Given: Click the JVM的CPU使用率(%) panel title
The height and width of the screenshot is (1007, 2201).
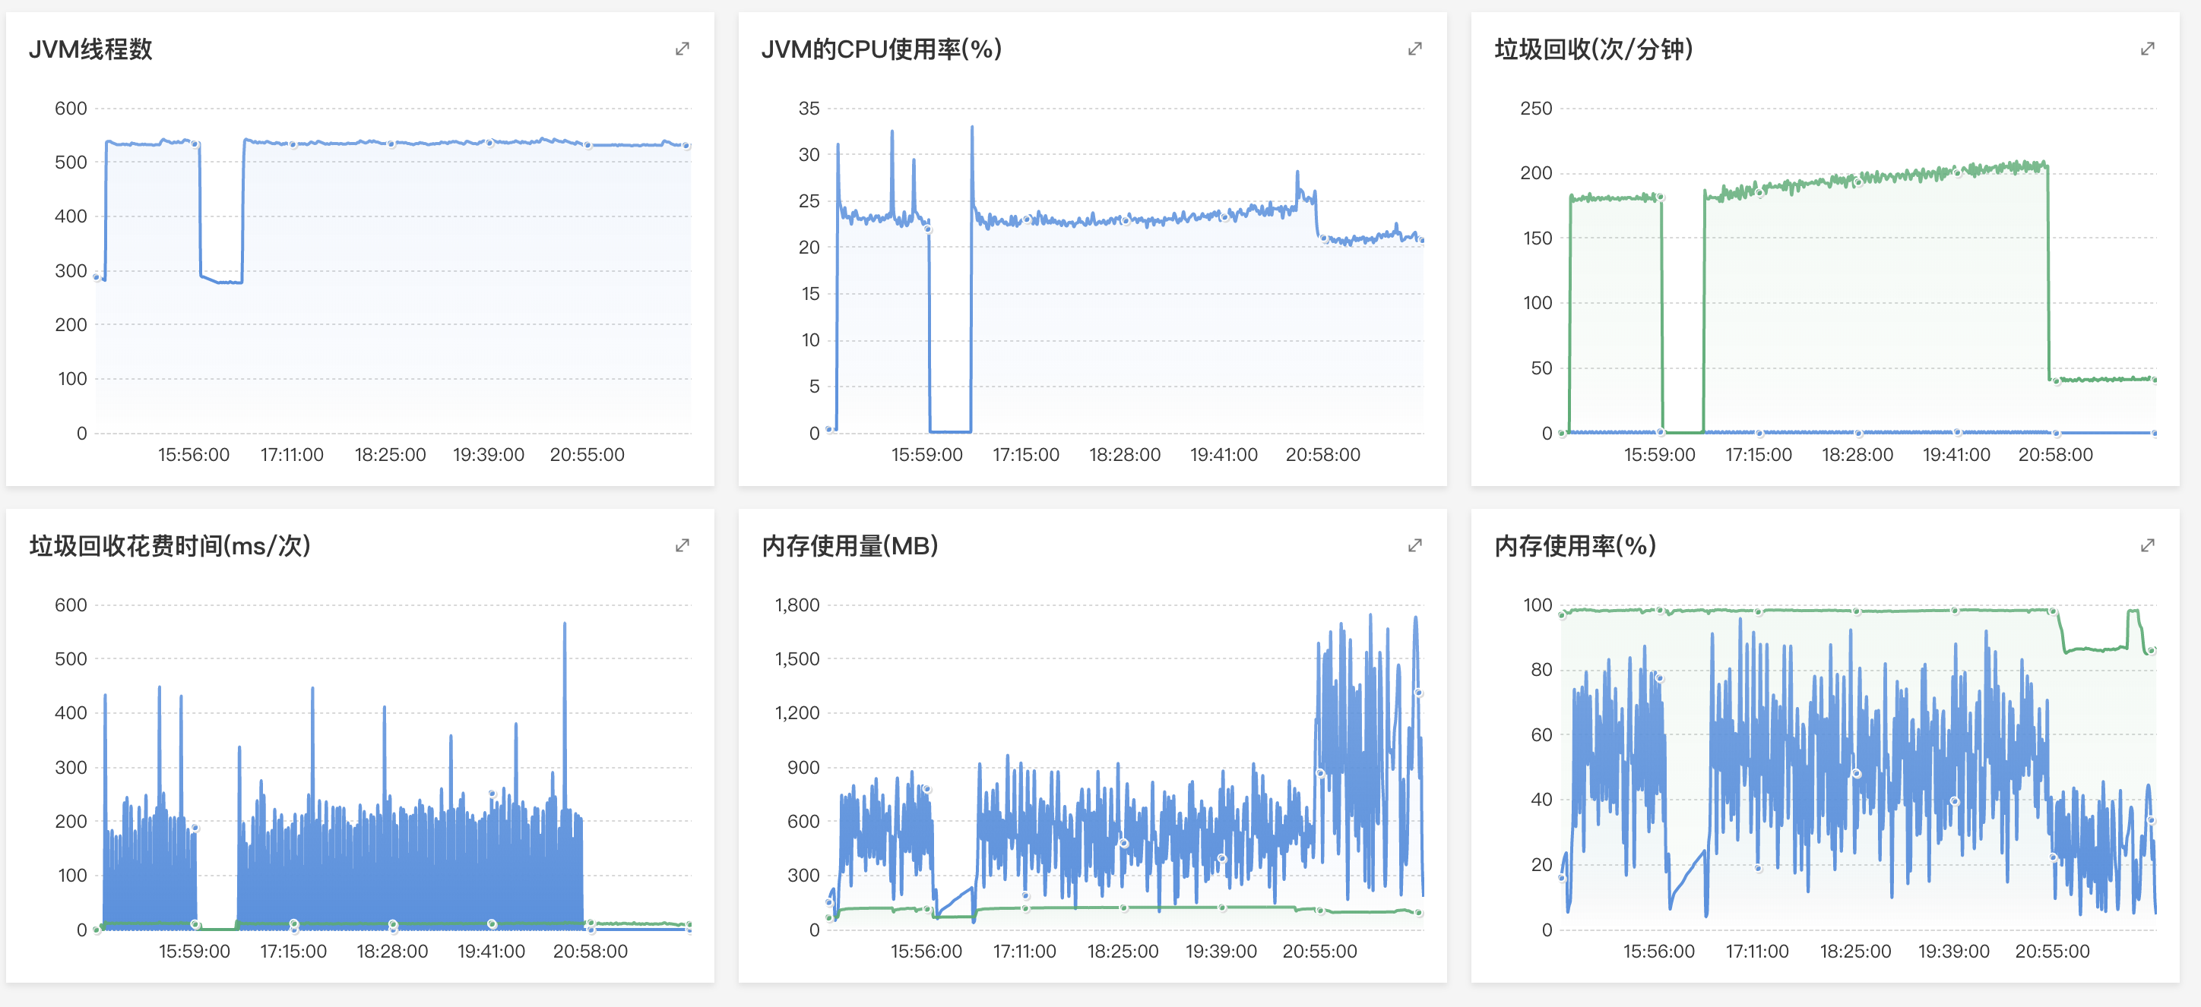Looking at the screenshot, I should [881, 49].
